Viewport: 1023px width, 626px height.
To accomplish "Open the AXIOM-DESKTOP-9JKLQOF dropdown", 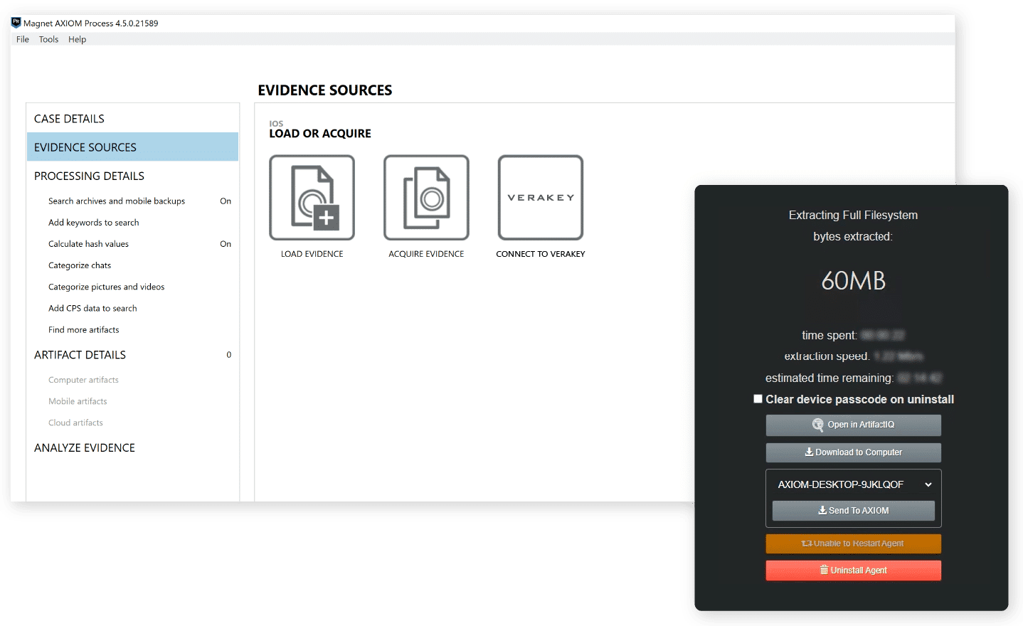I will [x=854, y=484].
